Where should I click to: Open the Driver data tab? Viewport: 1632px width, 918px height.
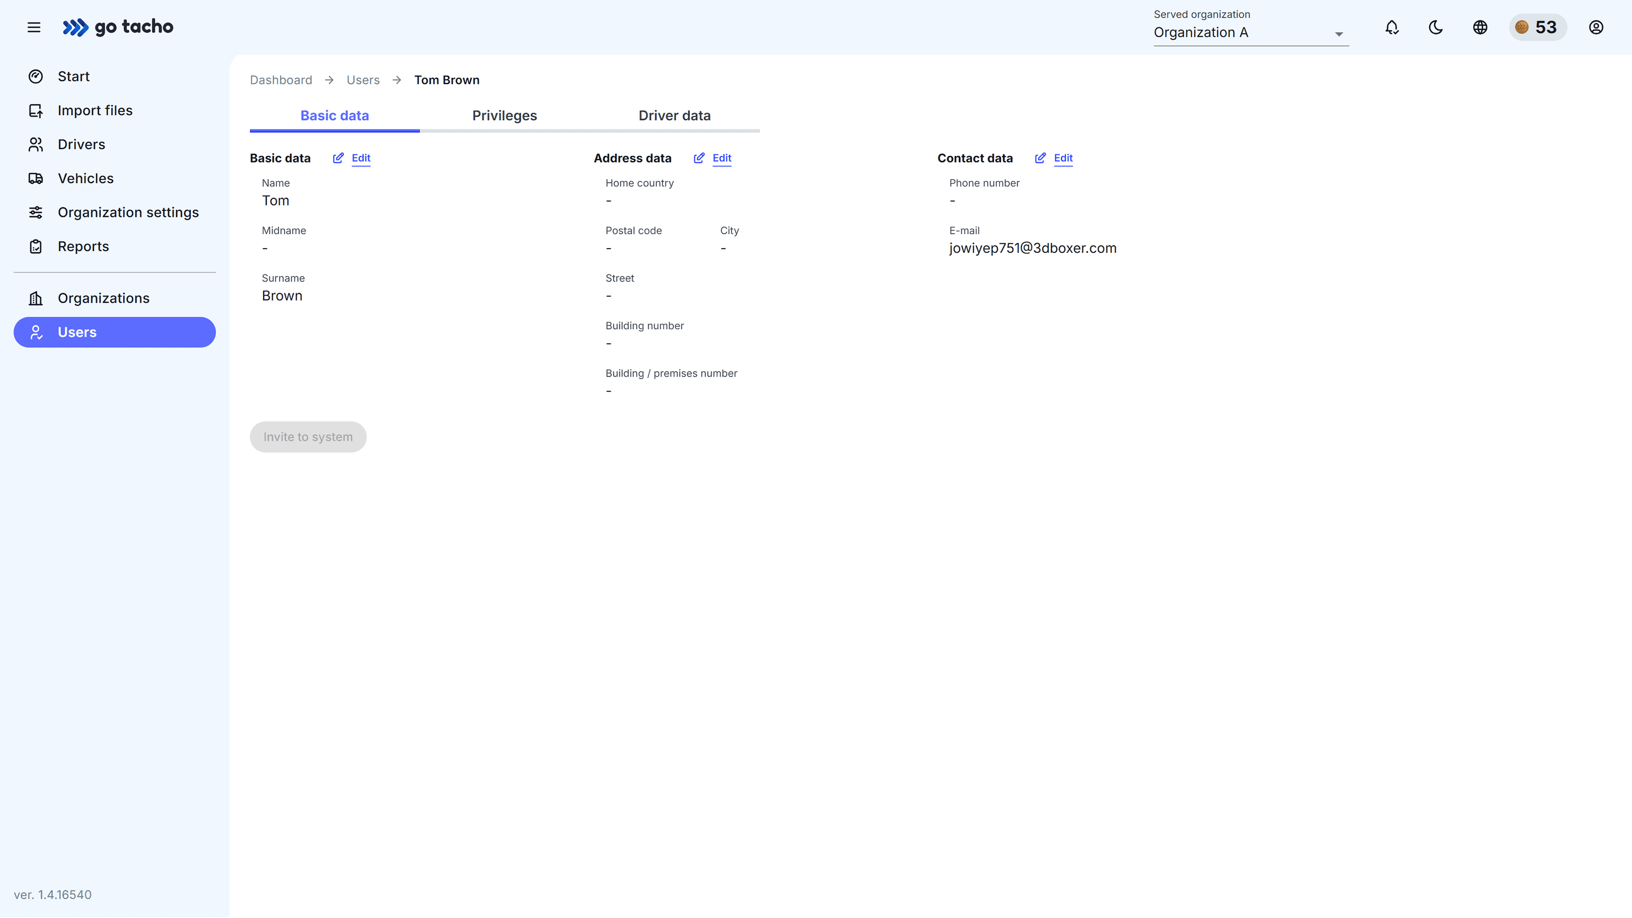point(674,115)
